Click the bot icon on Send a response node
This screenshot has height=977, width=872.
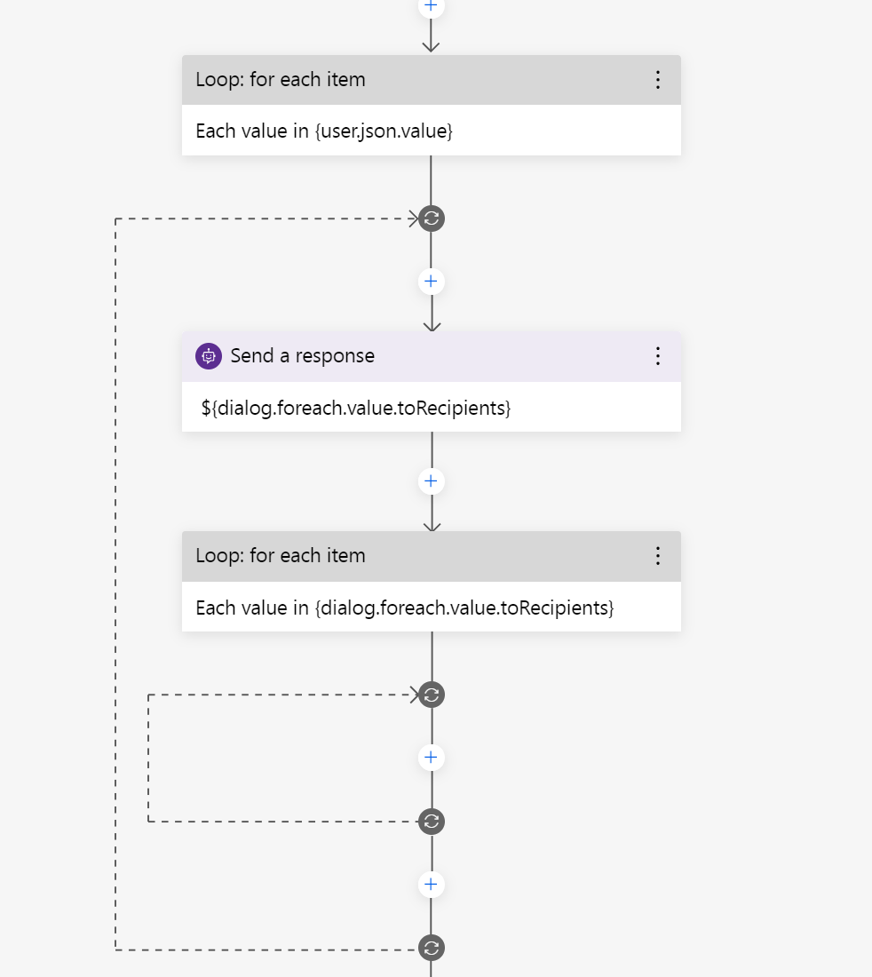tap(207, 355)
